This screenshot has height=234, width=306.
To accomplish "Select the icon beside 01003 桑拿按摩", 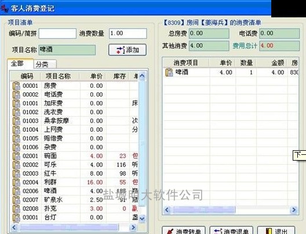I will pyautogui.click(x=16, y=121).
